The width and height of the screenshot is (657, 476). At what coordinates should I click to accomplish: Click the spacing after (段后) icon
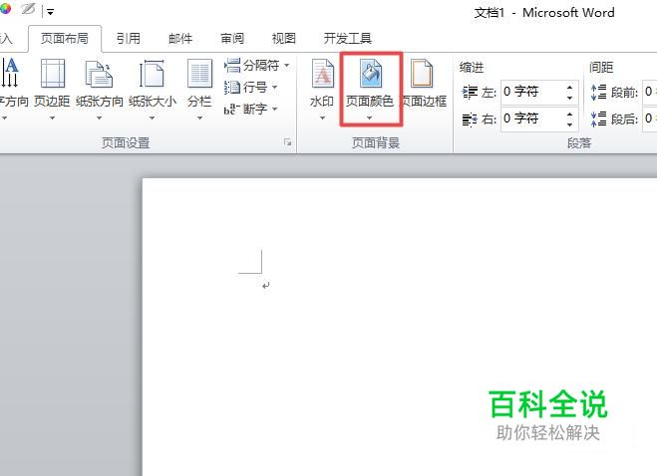coord(598,119)
